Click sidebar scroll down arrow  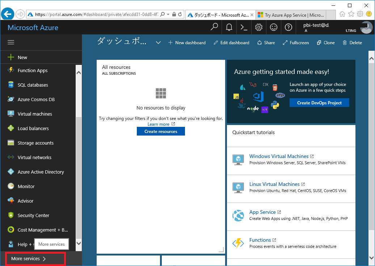tap(79, 243)
